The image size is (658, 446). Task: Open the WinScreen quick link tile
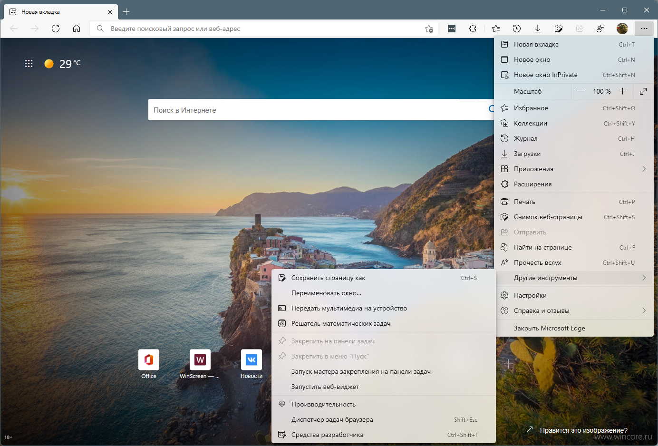point(200,364)
